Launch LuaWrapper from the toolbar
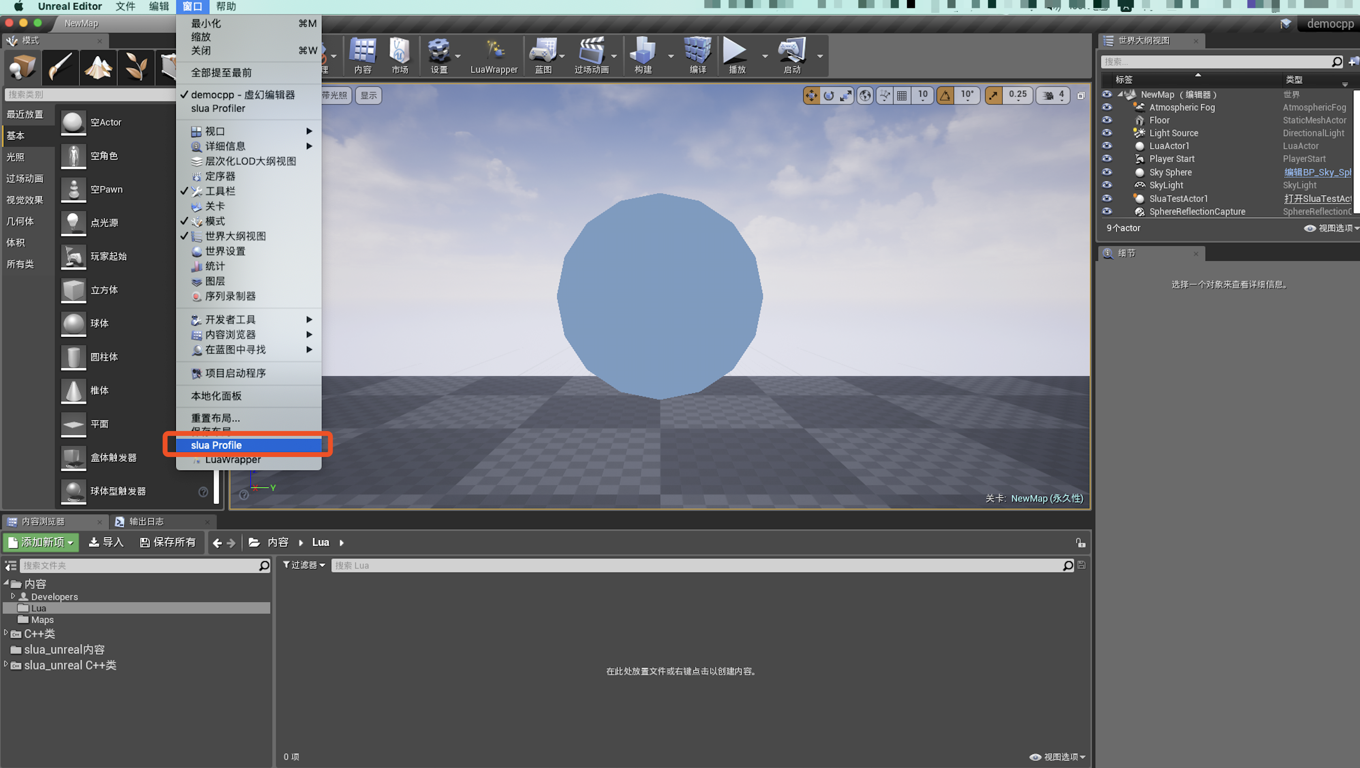1360x768 pixels. tap(494, 56)
